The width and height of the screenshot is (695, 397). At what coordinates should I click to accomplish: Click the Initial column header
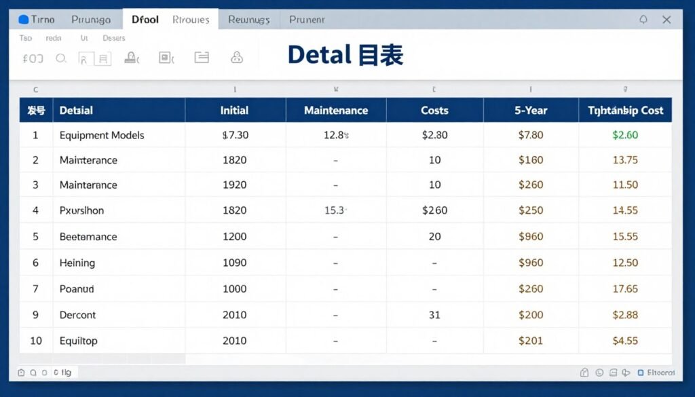(235, 111)
